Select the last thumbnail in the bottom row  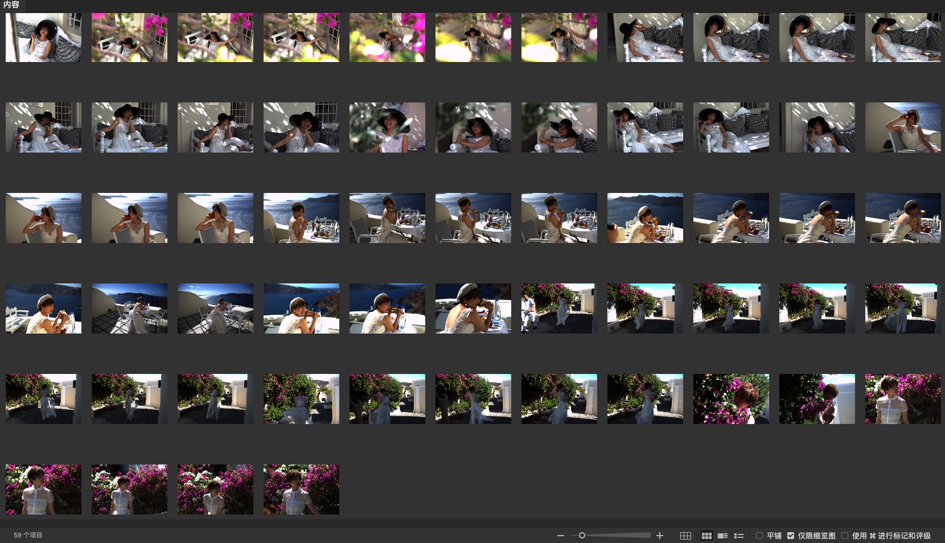pos(301,489)
